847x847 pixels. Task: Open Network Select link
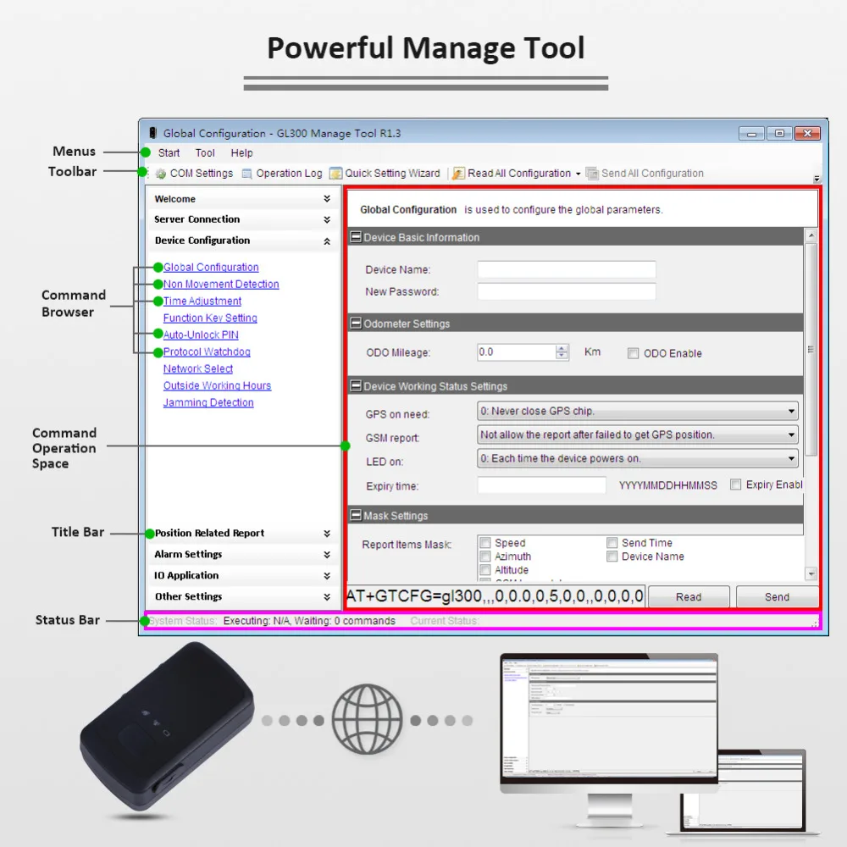(197, 368)
